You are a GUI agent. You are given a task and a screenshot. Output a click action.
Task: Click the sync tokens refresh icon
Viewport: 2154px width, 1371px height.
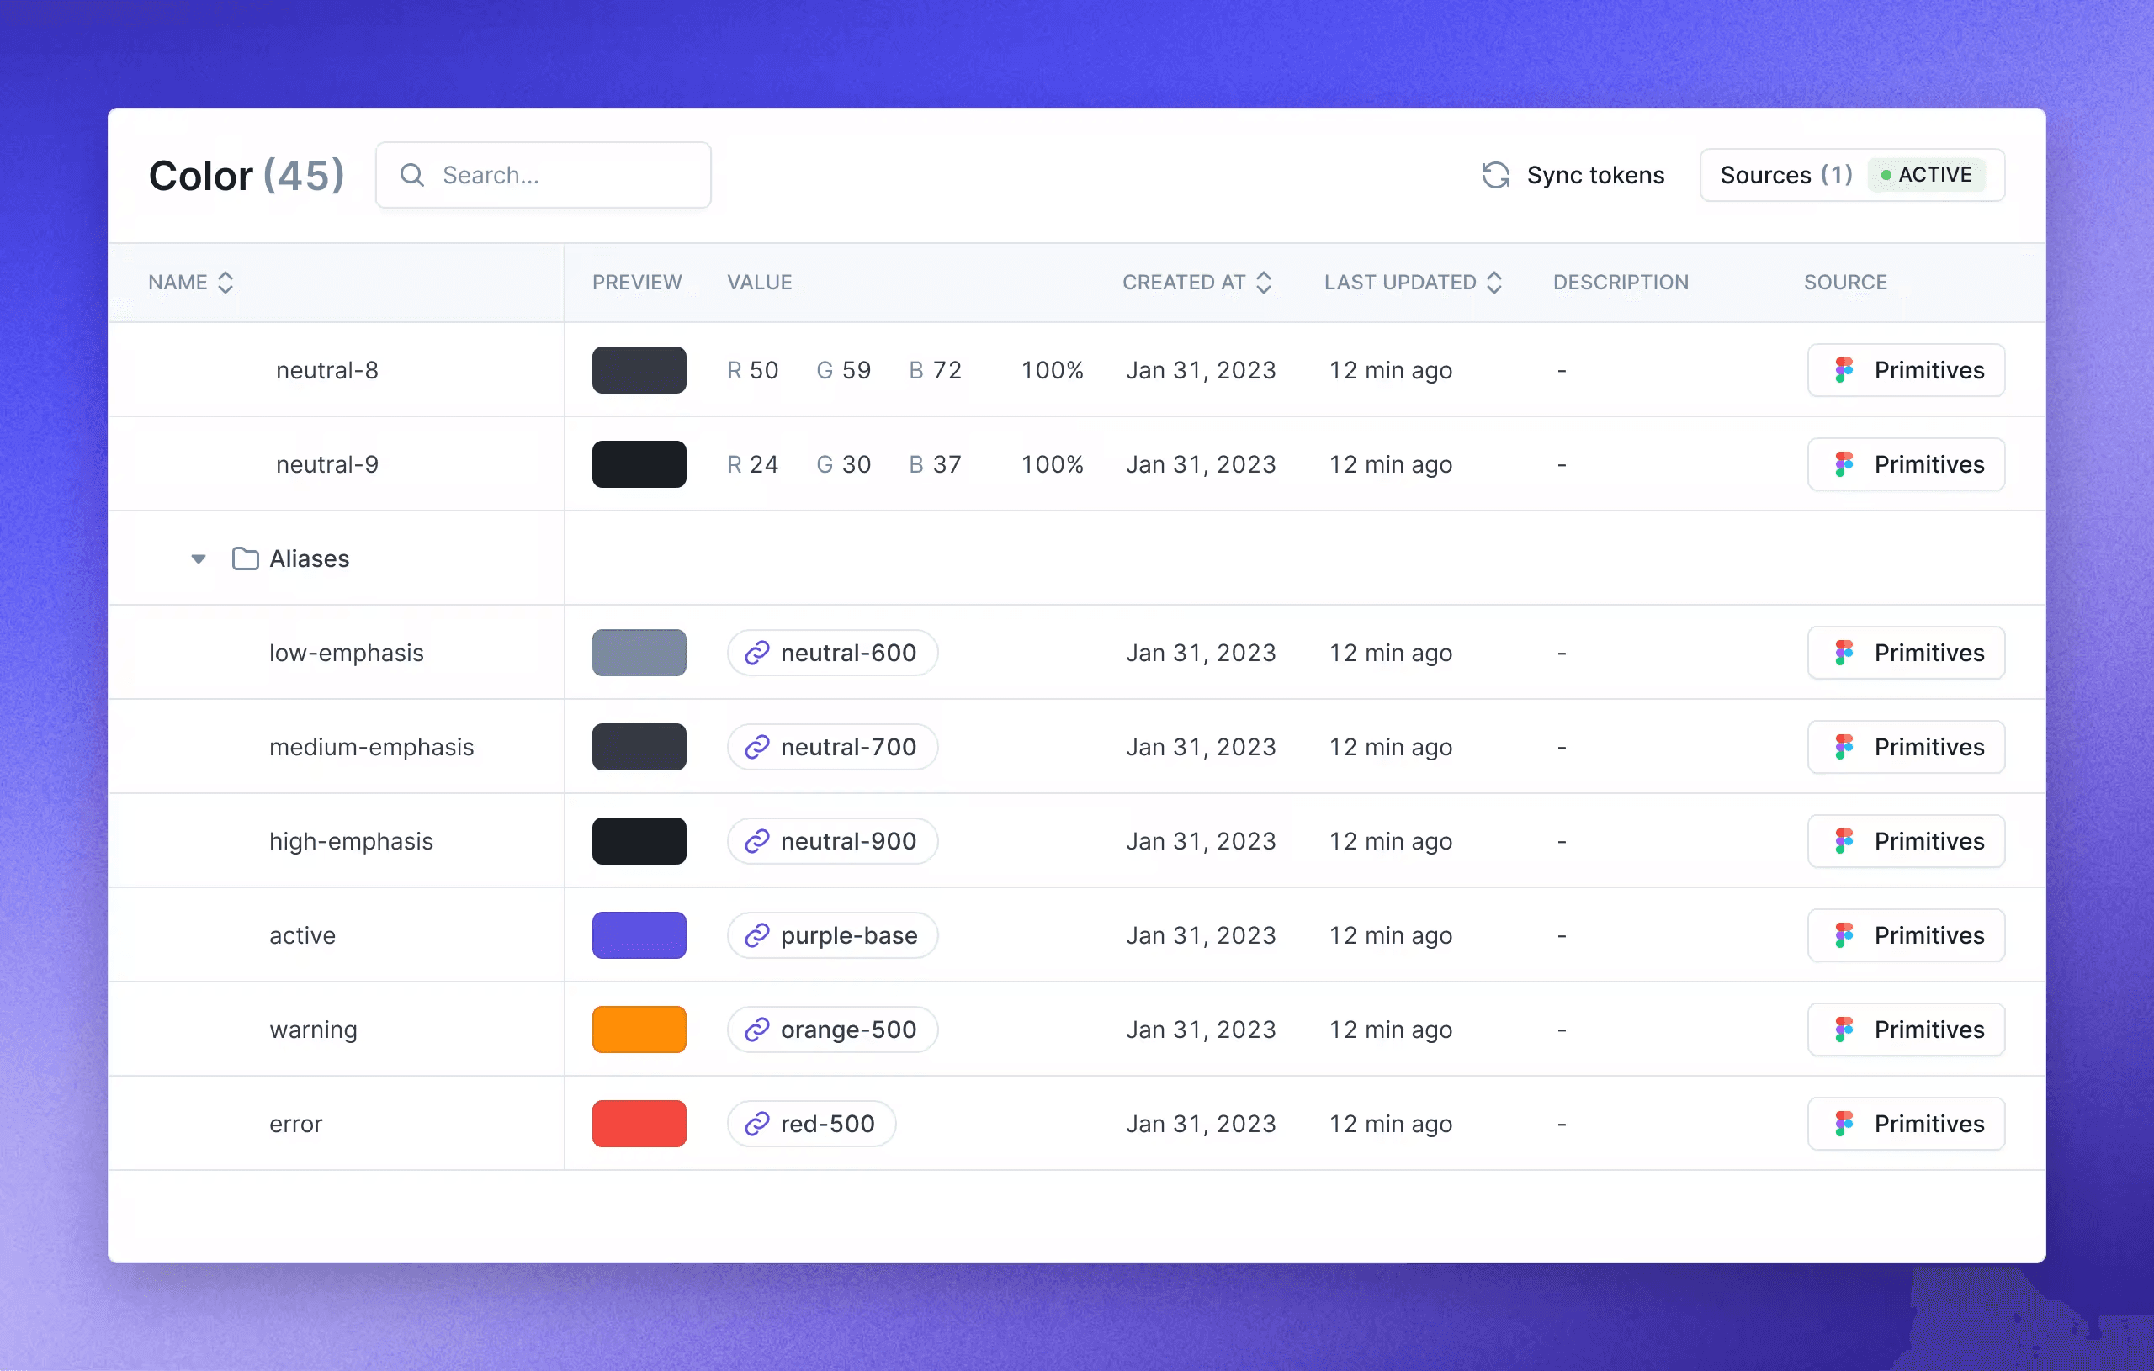pos(1496,175)
